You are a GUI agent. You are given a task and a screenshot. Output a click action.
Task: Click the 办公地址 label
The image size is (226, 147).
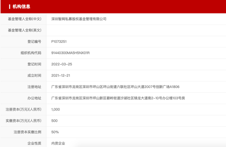click(x=34, y=98)
